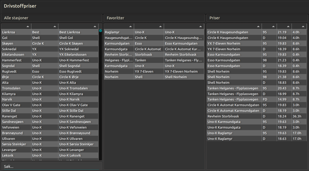Sort favourites by the arrow above Raglamyr
Screen dimensions: 309x171
pos(130,26)
